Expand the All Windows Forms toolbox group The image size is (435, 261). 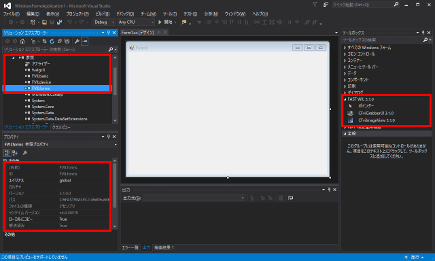(345, 48)
